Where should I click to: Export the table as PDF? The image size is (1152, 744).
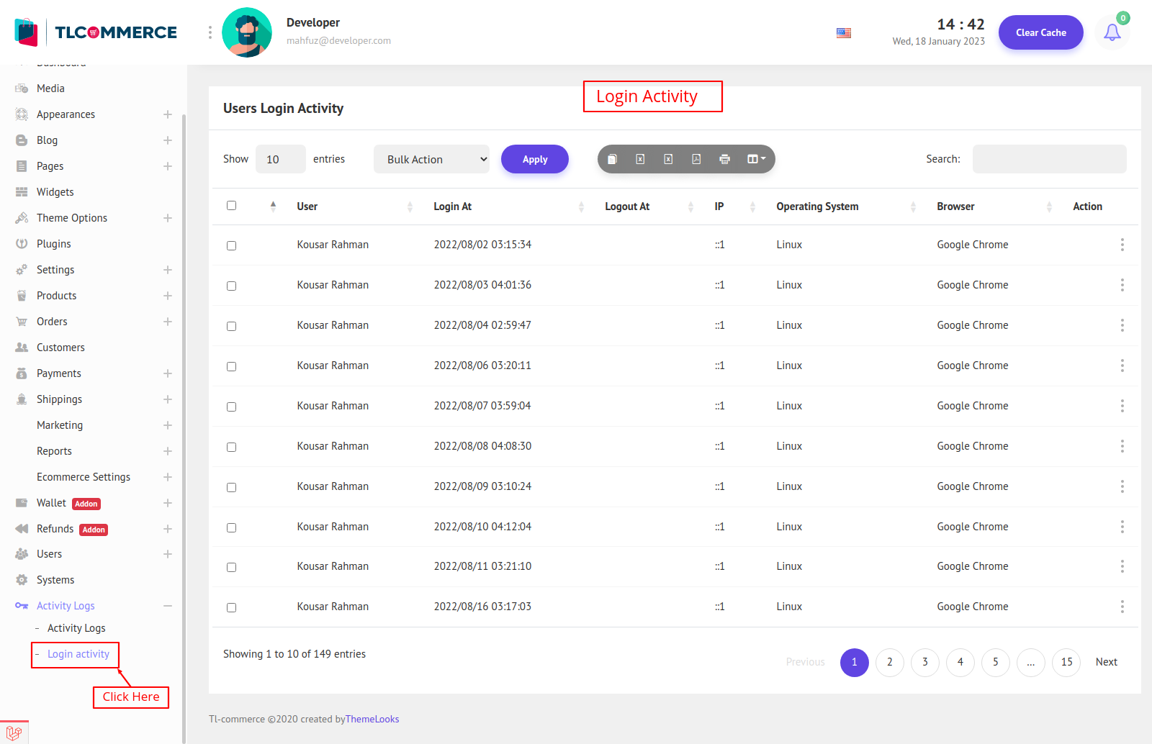(696, 159)
